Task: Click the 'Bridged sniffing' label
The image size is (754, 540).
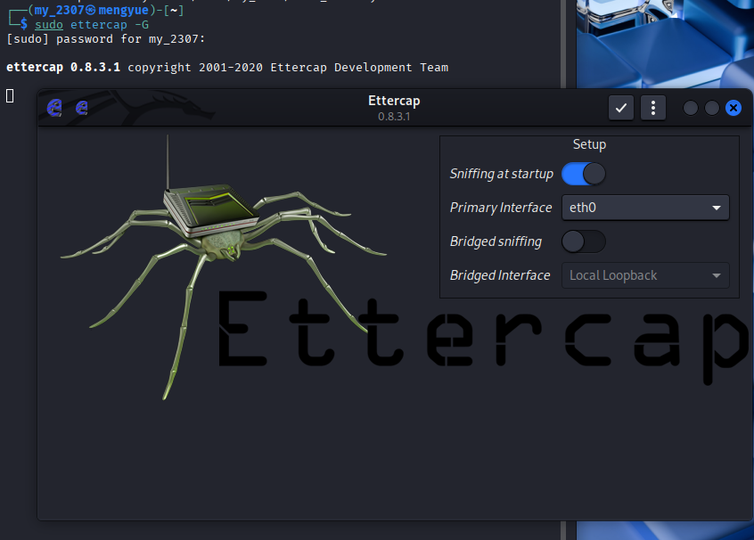Action: click(x=496, y=241)
